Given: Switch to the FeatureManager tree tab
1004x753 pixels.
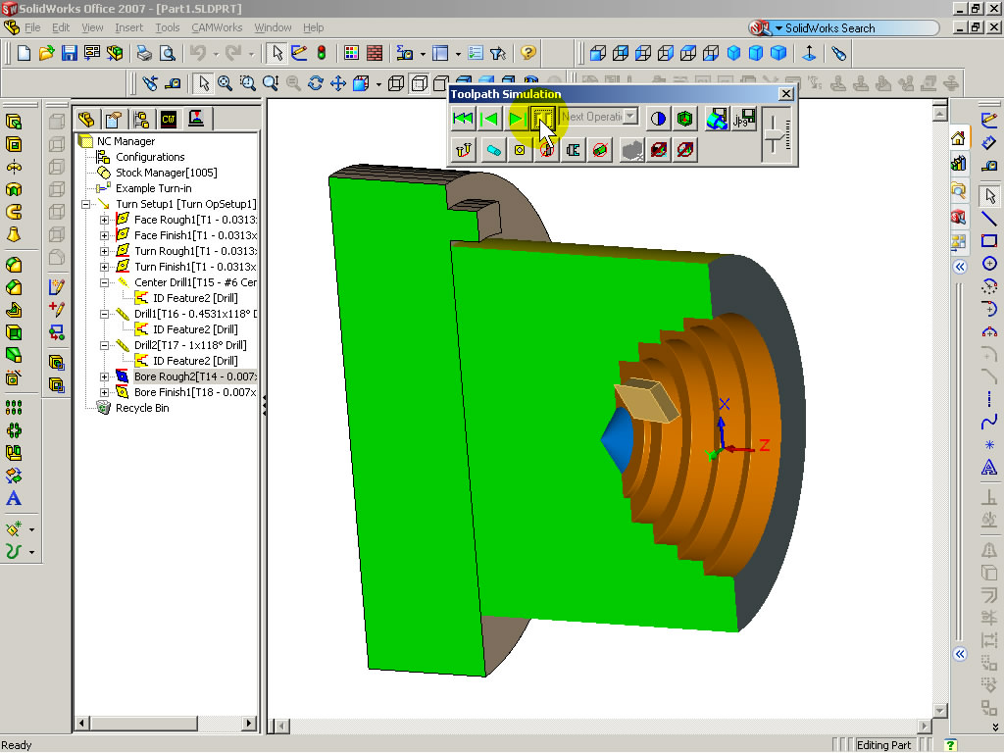Looking at the screenshot, I should pos(86,119).
